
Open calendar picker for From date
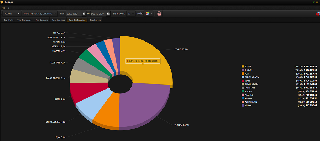84,13
